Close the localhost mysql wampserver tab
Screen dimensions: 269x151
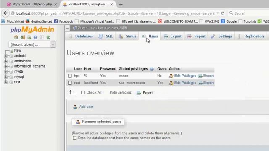(x=111, y=4)
